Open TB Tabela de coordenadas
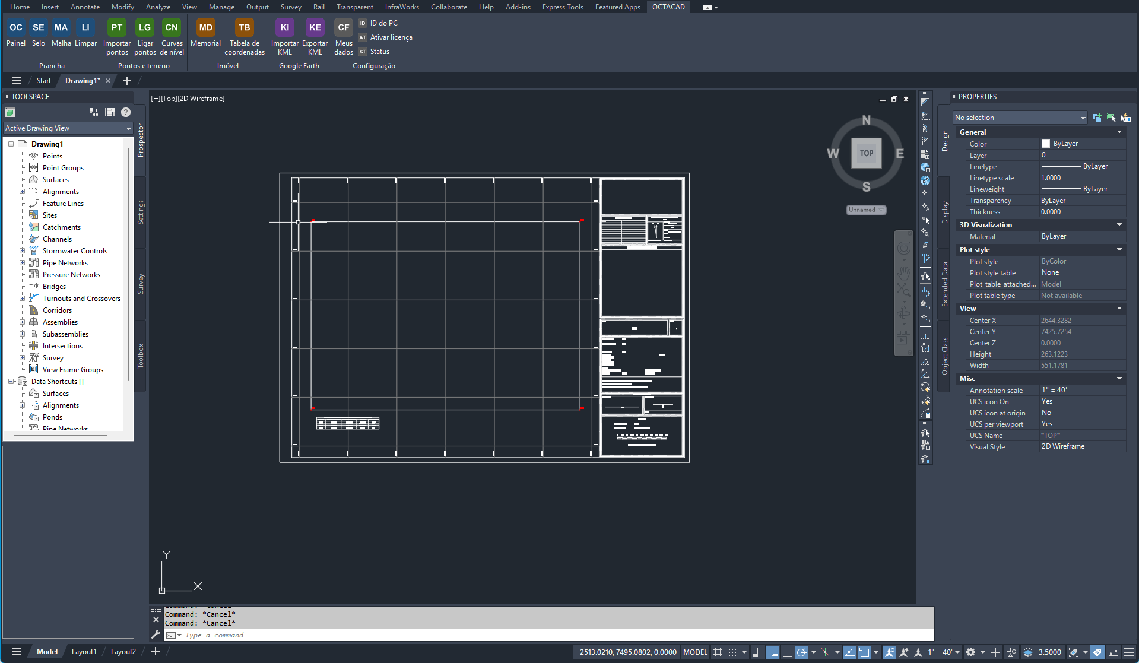Viewport: 1139px width, 663px height. pyautogui.click(x=245, y=37)
